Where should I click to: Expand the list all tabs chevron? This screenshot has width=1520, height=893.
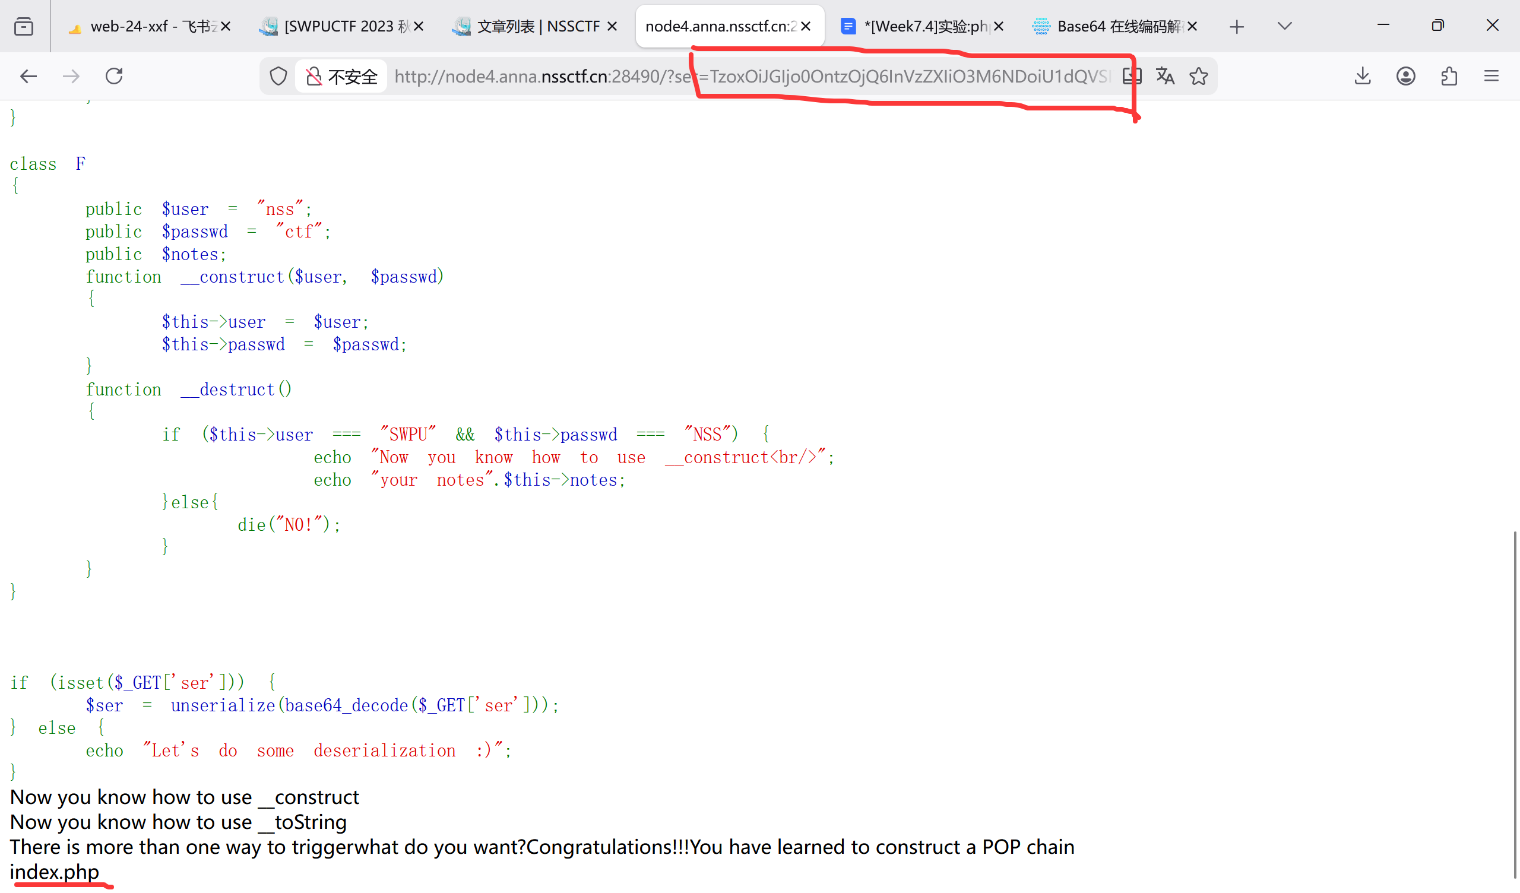click(1284, 26)
